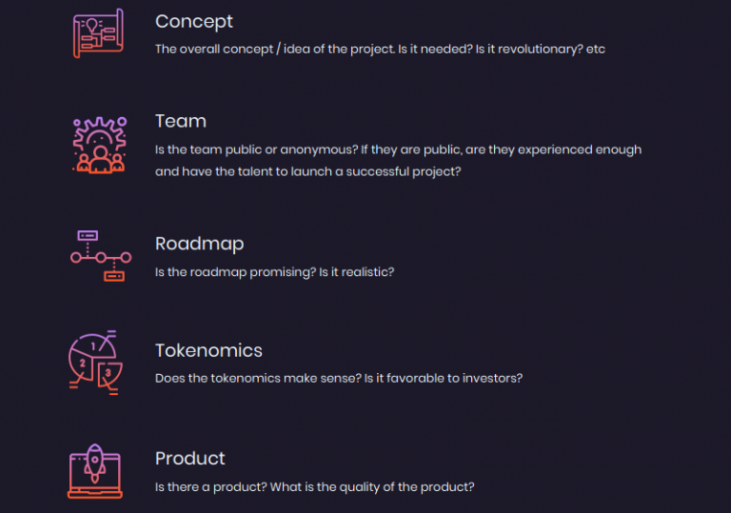Select the Team gear-and-people icon
The image size is (731, 513).
pyautogui.click(x=99, y=145)
